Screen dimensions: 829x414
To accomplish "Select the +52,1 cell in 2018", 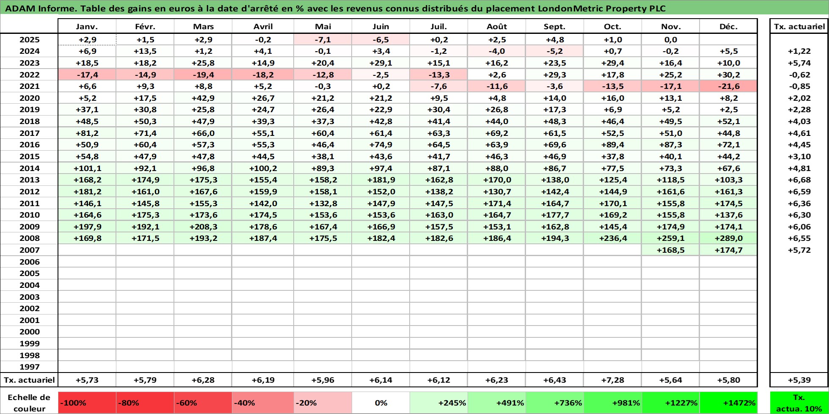I will point(729,121).
